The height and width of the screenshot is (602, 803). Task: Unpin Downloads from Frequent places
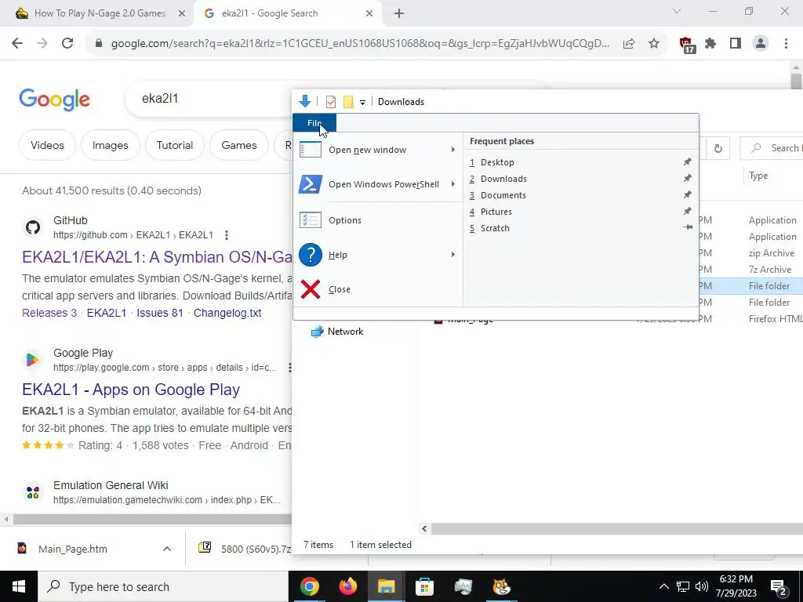pyautogui.click(x=687, y=178)
